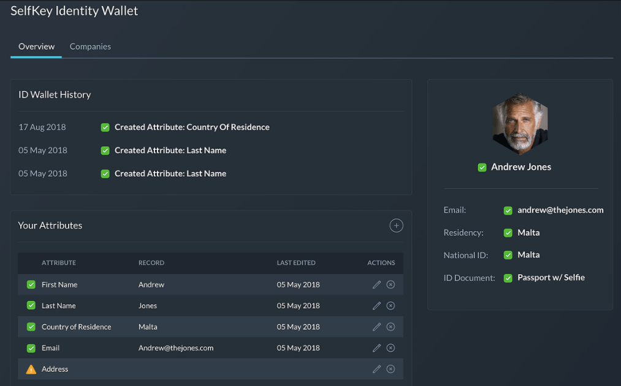Click the 'Andrew Jones' profile name
Viewport: 621px width, 386px height.
(521, 167)
